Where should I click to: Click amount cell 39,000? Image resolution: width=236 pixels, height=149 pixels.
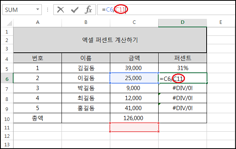coord(134,68)
